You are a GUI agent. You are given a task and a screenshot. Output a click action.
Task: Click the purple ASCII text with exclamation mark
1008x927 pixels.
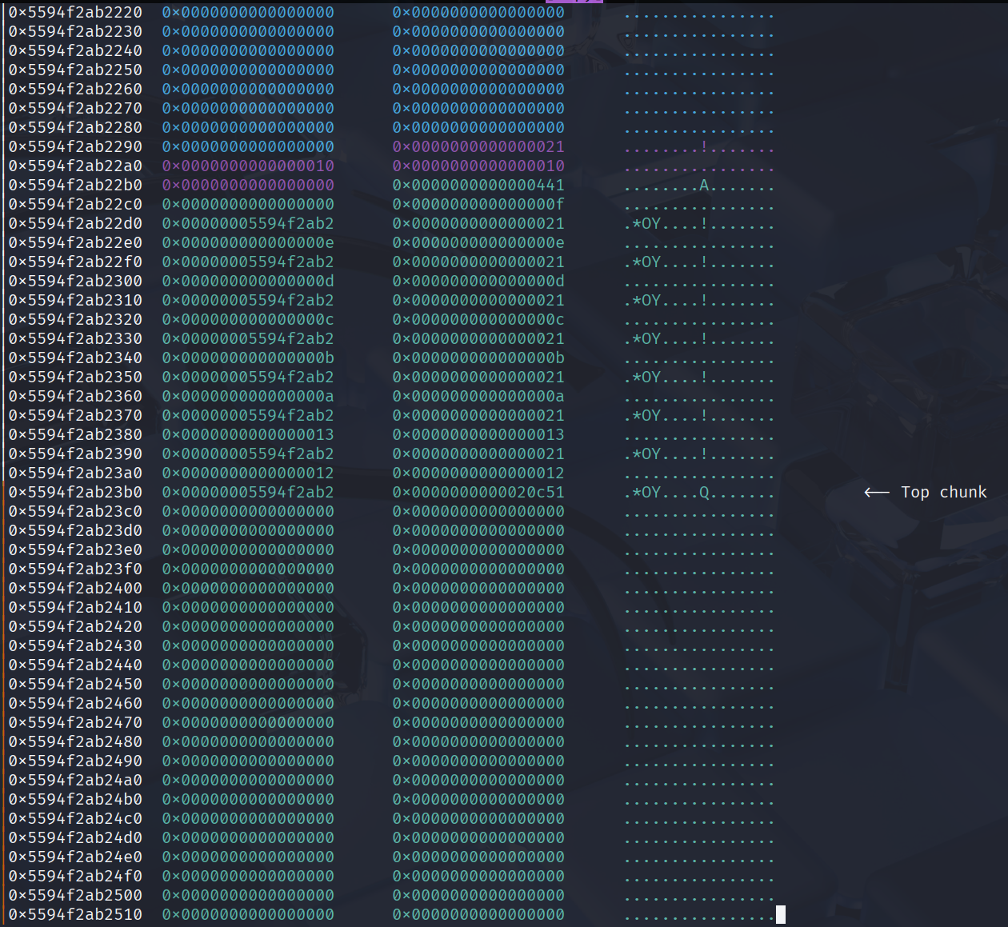click(x=698, y=147)
